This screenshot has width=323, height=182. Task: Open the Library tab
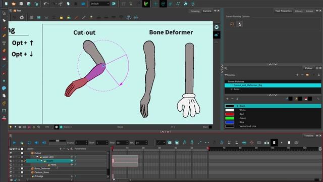(299, 11)
